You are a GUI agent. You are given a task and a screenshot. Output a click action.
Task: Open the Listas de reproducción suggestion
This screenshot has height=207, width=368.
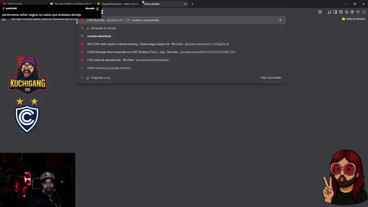181,60
